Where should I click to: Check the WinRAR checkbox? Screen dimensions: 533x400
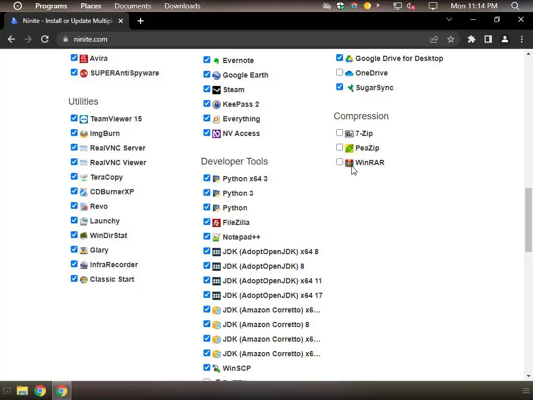pyautogui.click(x=339, y=162)
